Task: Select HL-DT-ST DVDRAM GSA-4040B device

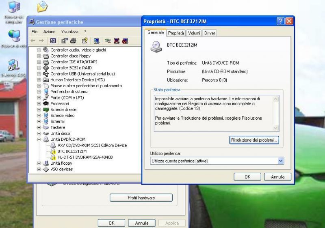Action: pos(85,157)
